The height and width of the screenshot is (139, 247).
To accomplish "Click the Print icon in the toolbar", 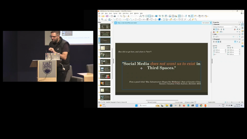I will pyautogui.click(x=115, y=16).
